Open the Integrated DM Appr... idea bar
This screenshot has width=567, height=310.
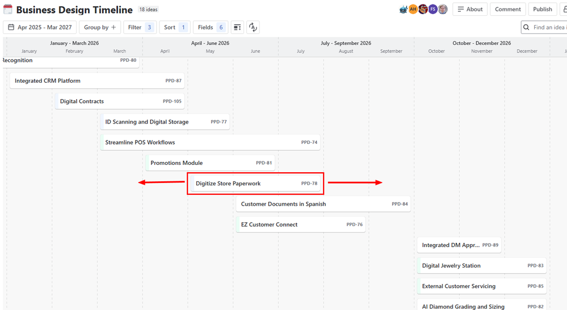tap(459, 245)
